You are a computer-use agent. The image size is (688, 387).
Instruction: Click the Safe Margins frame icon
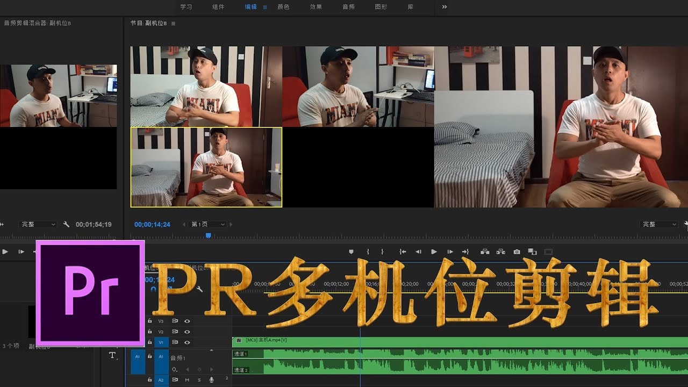[x=548, y=252]
